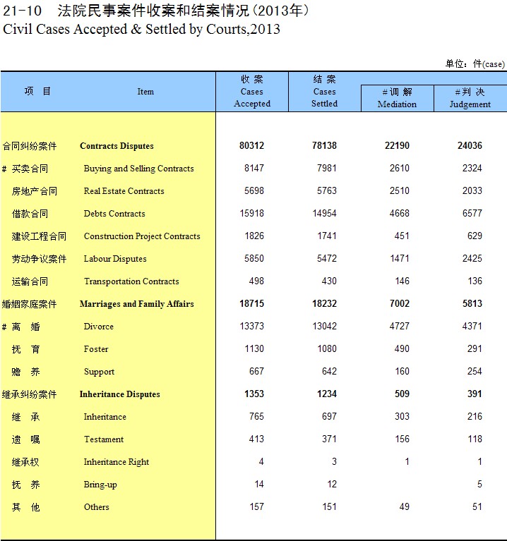Screen dimensions: 507x541
Task: Click 'Transportation Contracts' label
Action: [x=131, y=281]
